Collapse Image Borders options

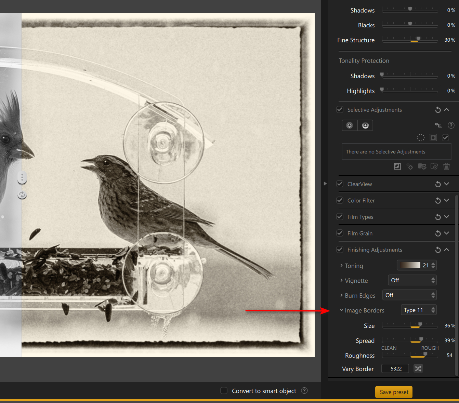point(341,310)
